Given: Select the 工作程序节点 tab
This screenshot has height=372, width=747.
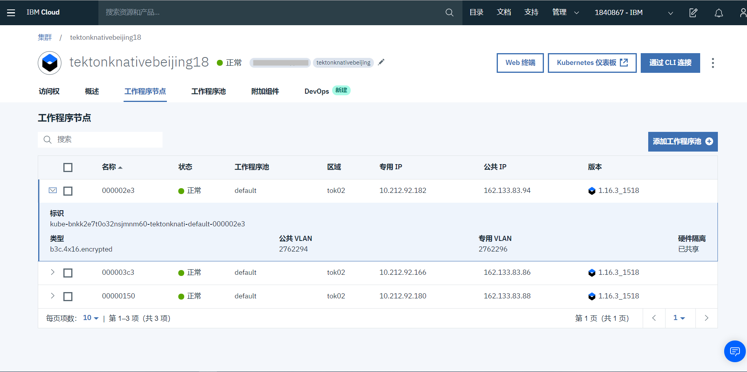Looking at the screenshot, I should point(145,91).
